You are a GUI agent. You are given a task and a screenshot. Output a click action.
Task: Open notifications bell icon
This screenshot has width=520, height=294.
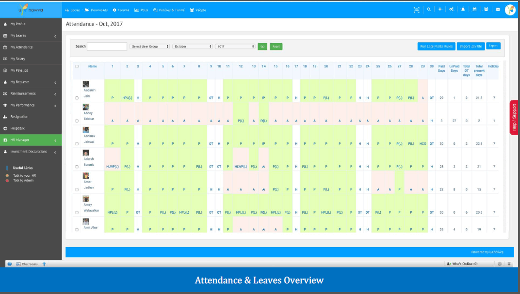tap(463, 10)
